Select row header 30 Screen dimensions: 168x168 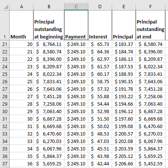pos(4,111)
